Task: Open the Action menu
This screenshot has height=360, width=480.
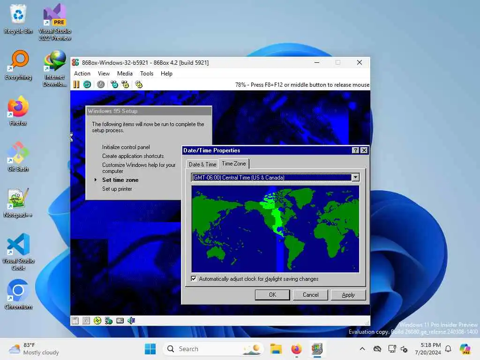Action: coord(82,74)
